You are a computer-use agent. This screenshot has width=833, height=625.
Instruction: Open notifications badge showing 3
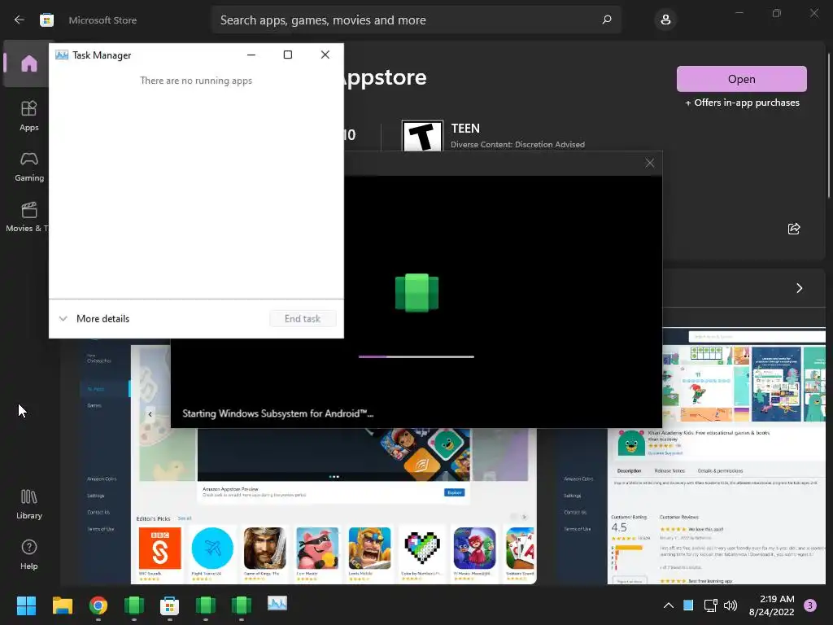tap(810, 605)
